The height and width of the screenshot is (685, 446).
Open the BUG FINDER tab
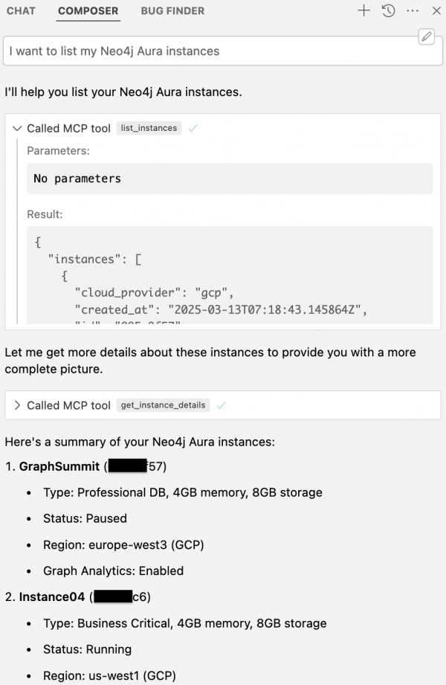[x=172, y=10]
